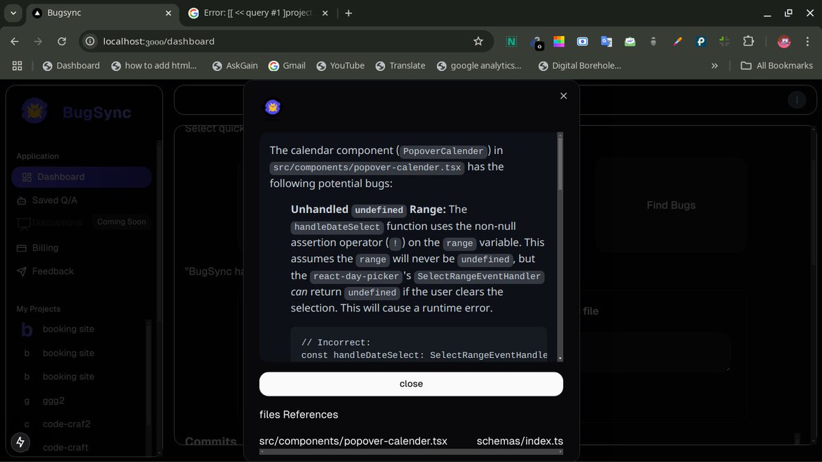Open the browser profile avatar icon

pyautogui.click(x=783, y=42)
